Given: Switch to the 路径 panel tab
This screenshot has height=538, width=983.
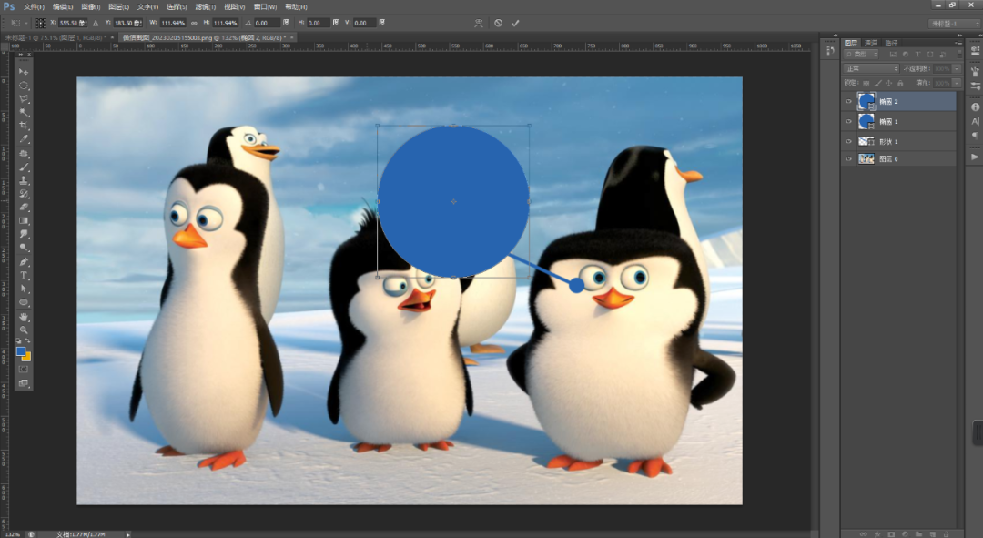Looking at the screenshot, I should [891, 43].
